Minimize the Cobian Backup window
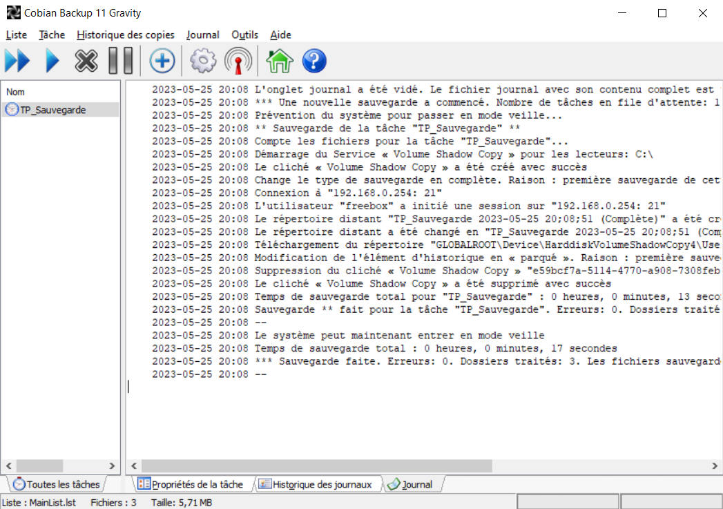723x509 pixels. pos(622,13)
